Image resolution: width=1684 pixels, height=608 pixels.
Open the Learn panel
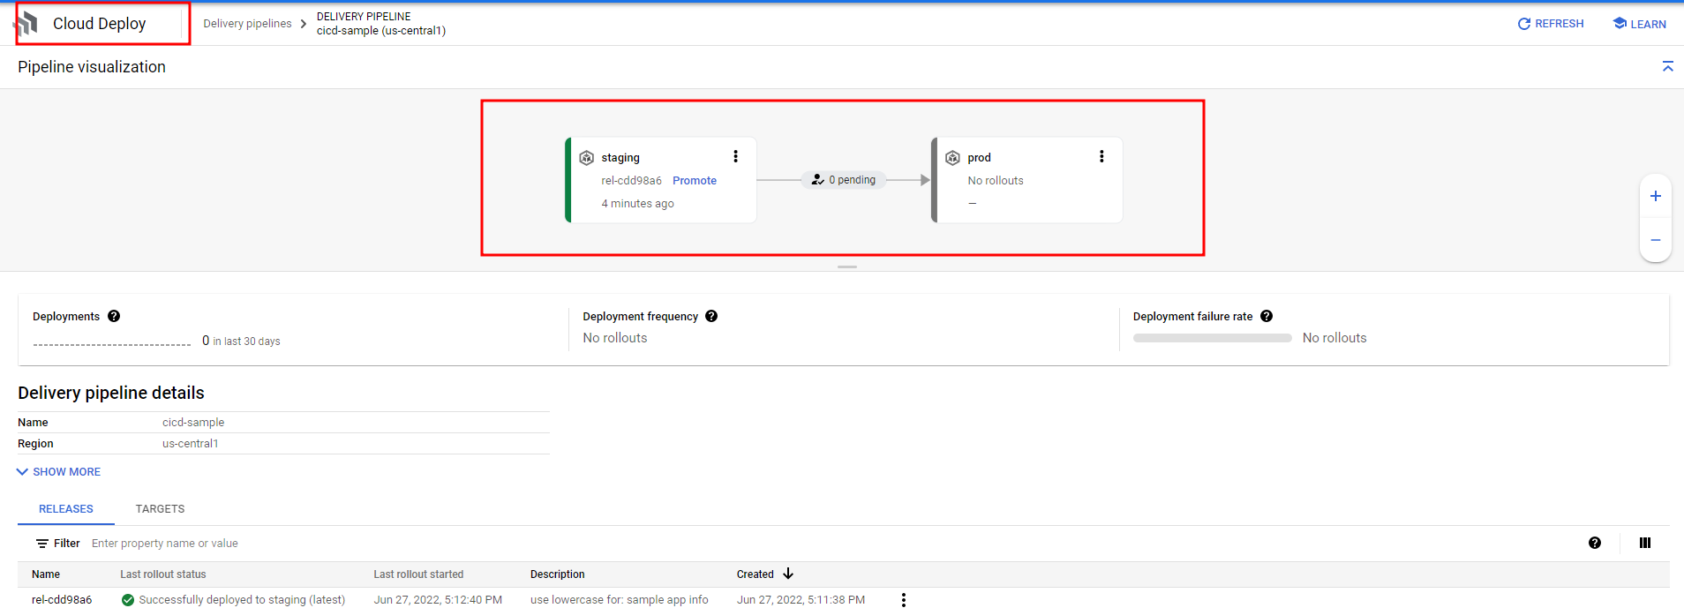1639,24
